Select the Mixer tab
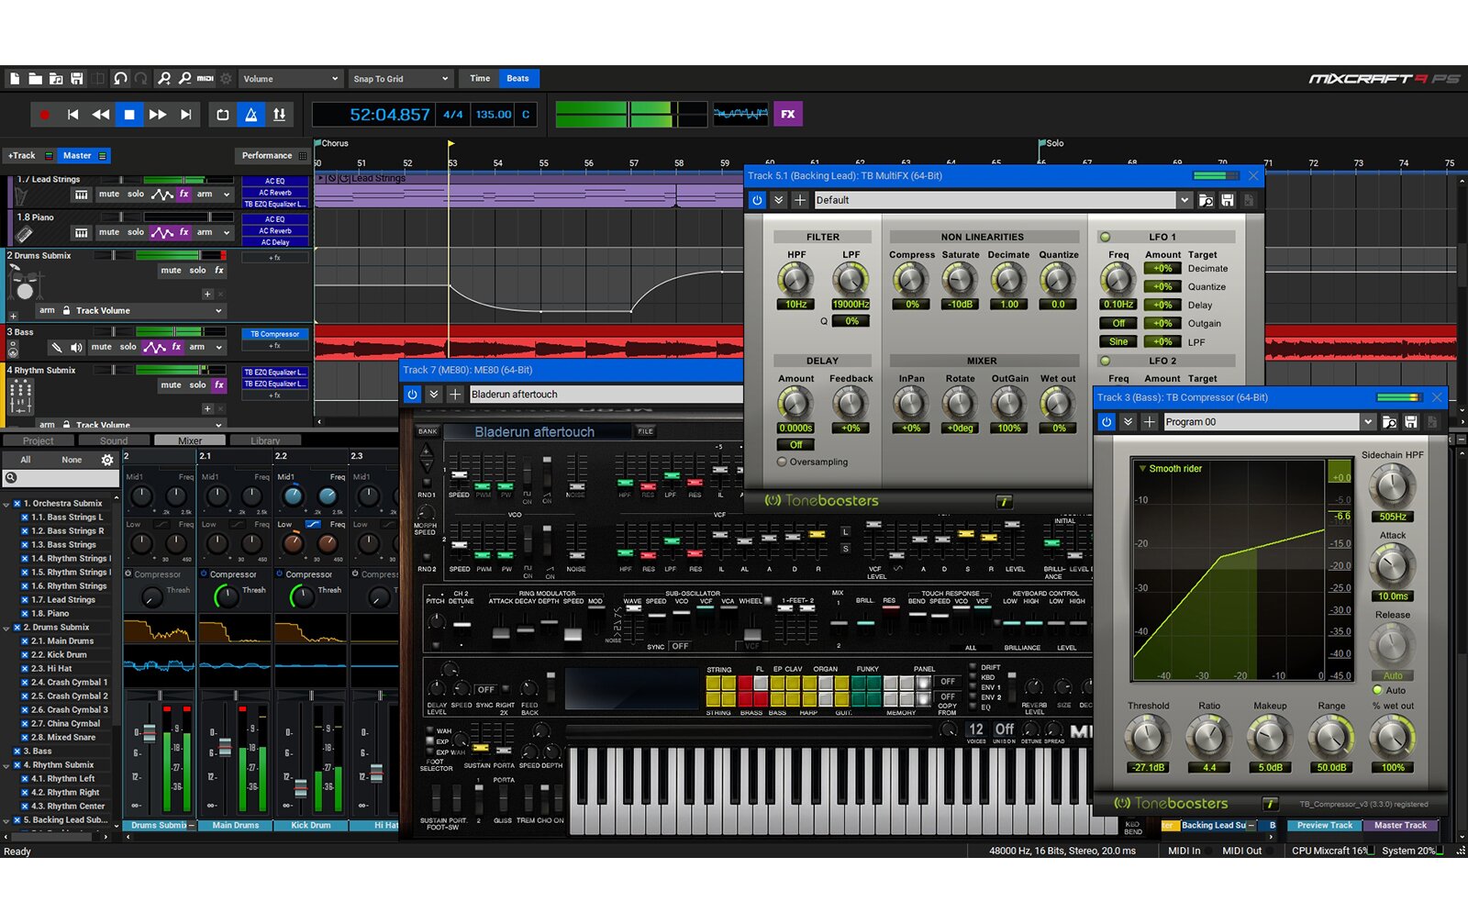The image size is (1468, 924). click(190, 440)
